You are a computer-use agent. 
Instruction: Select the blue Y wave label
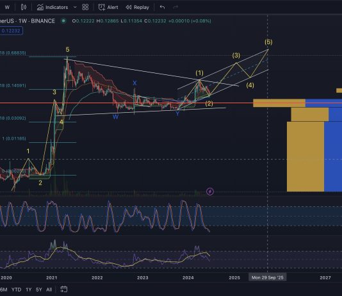click(x=177, y=113)
